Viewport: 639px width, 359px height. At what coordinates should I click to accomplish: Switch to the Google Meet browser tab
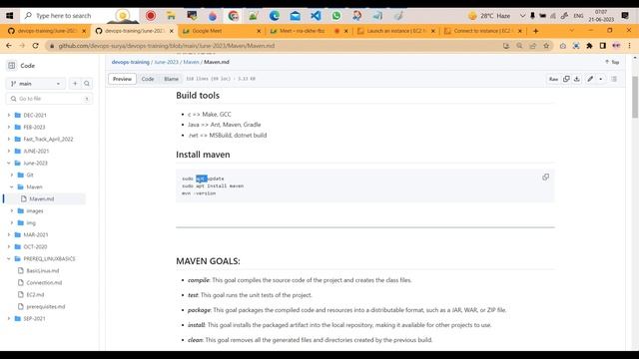pos(222,31)
